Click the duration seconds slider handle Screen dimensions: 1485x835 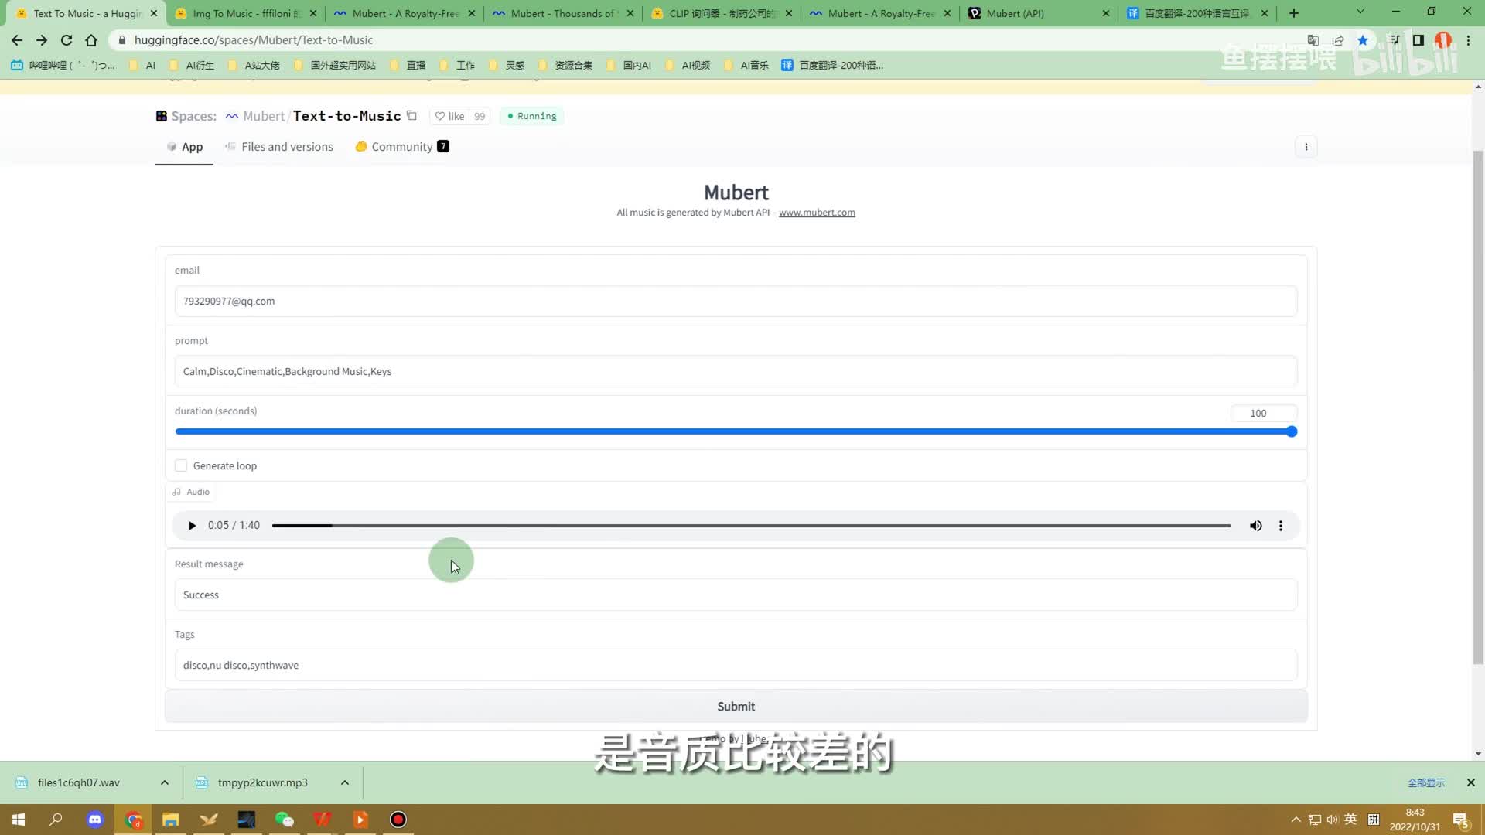[x=1291, y=431]
